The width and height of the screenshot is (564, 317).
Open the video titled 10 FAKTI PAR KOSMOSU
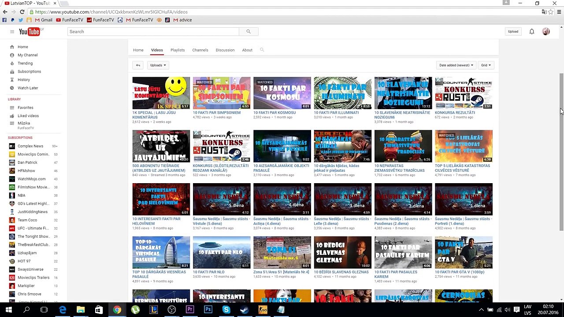tap(275, 113)
